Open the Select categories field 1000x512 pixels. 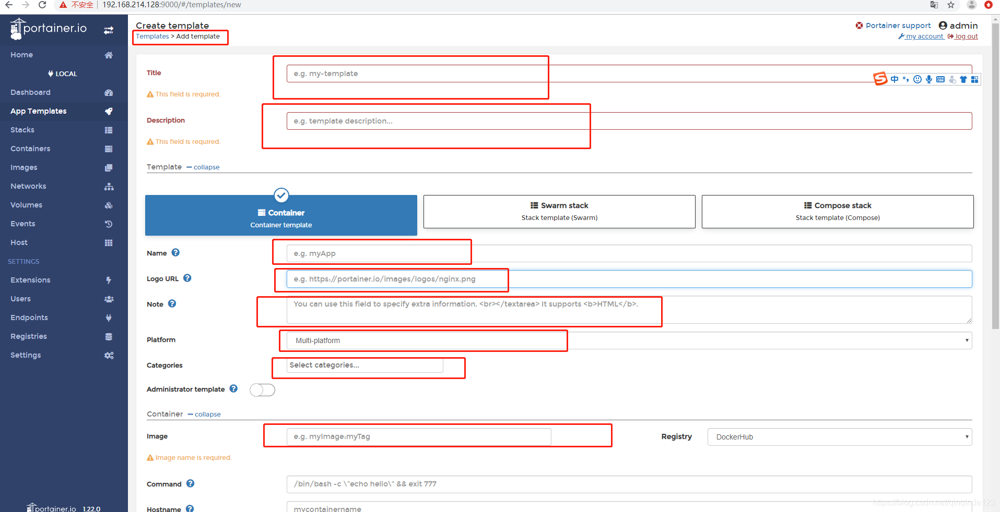pos(364,365)
